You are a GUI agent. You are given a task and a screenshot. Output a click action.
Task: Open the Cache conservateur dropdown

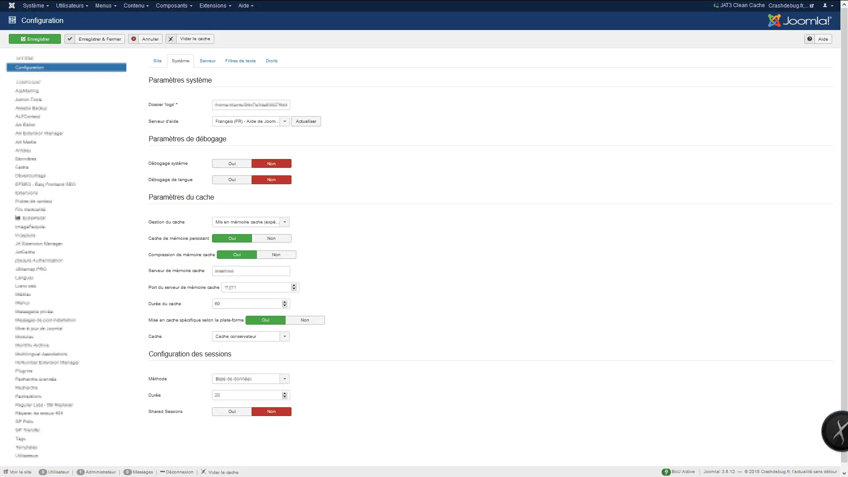tap(251, 337)
